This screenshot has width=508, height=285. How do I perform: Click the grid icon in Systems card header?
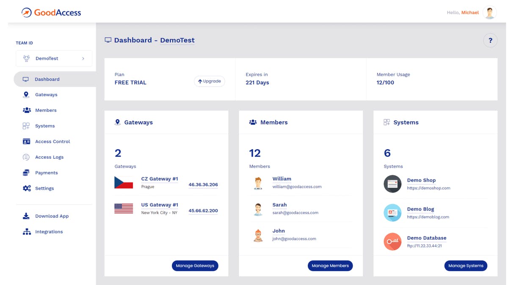(387, 122)
